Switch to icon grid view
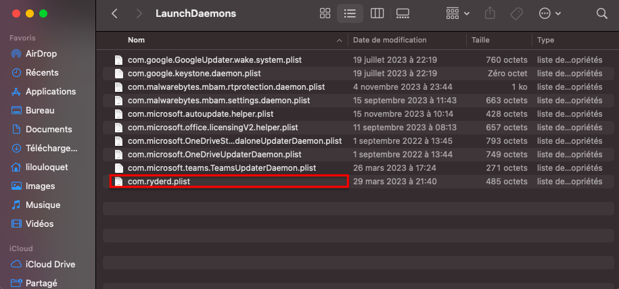 [325, 14]
